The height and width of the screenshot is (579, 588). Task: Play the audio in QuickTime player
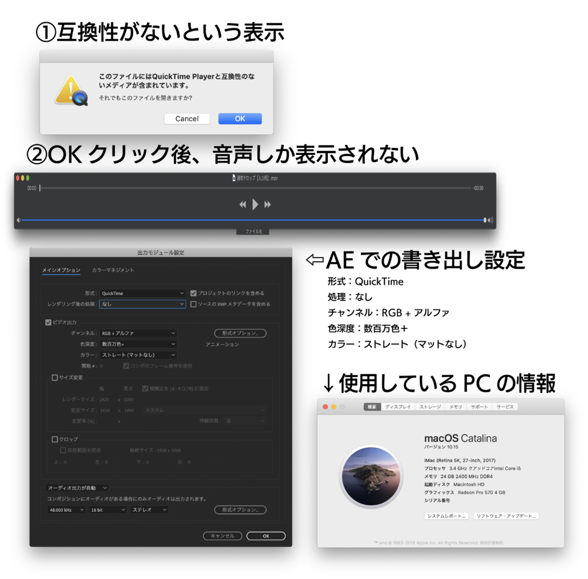(x=255, y=204)
